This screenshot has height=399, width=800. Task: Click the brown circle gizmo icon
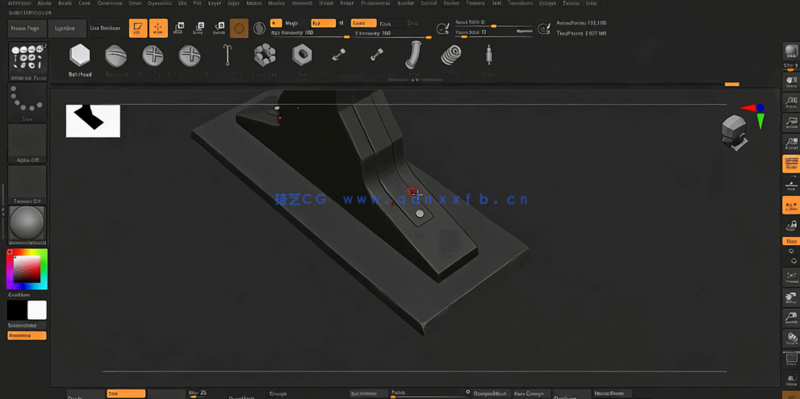239,28
